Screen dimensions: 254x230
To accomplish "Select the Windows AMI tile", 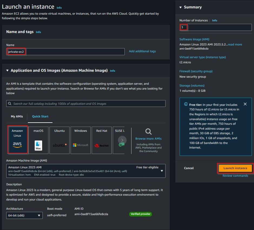I will click(81, 140).
